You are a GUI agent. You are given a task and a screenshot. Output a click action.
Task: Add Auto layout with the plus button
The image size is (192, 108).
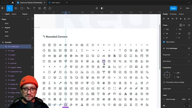189,61
